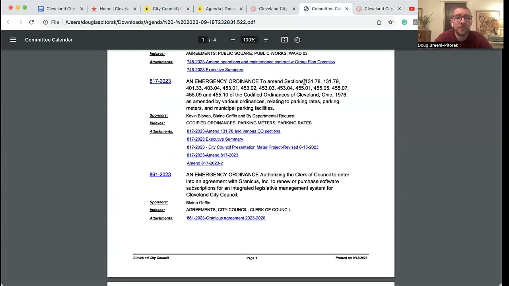Image resolution: width=509 pixels, height=286 pixels.
Task: Click indexes text AGREEMENTS; CITY COUNCIL; CLERK OF COUNCIL
Action: 239,210
